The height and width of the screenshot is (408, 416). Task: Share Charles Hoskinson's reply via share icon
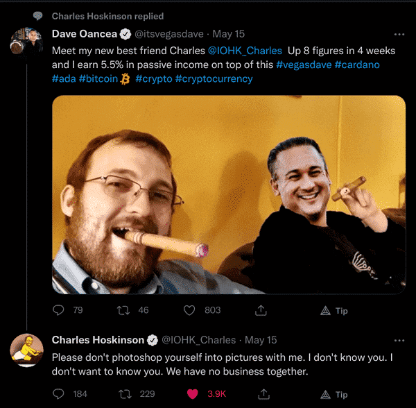click(263, 394)
